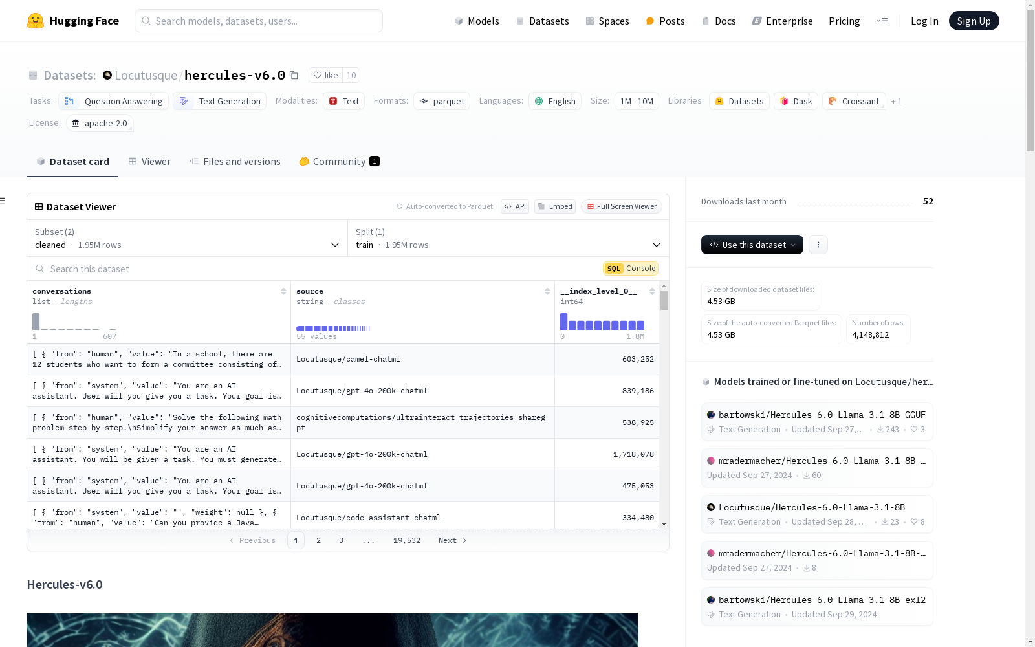Click the source classes distribution bar
This screenshot has height=647, width=1035.
[x=334, y=329]
